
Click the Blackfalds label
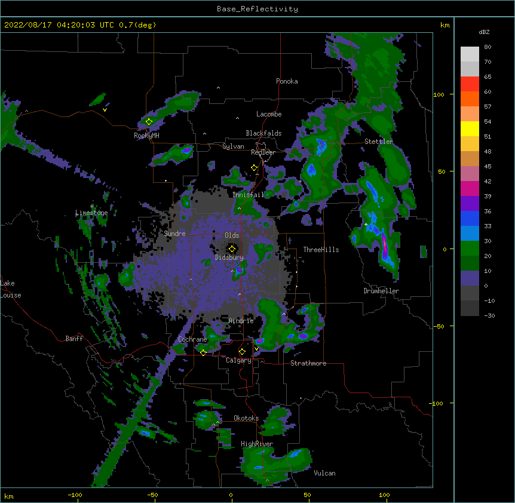point(263,133)
